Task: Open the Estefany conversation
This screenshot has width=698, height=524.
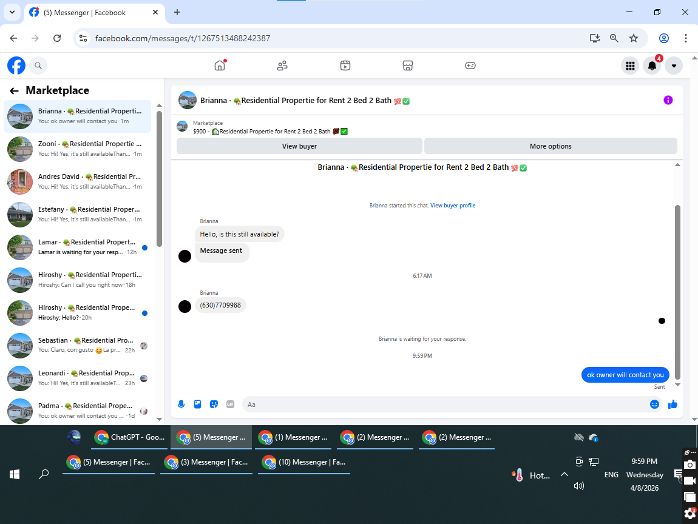Action: [78, 215]
